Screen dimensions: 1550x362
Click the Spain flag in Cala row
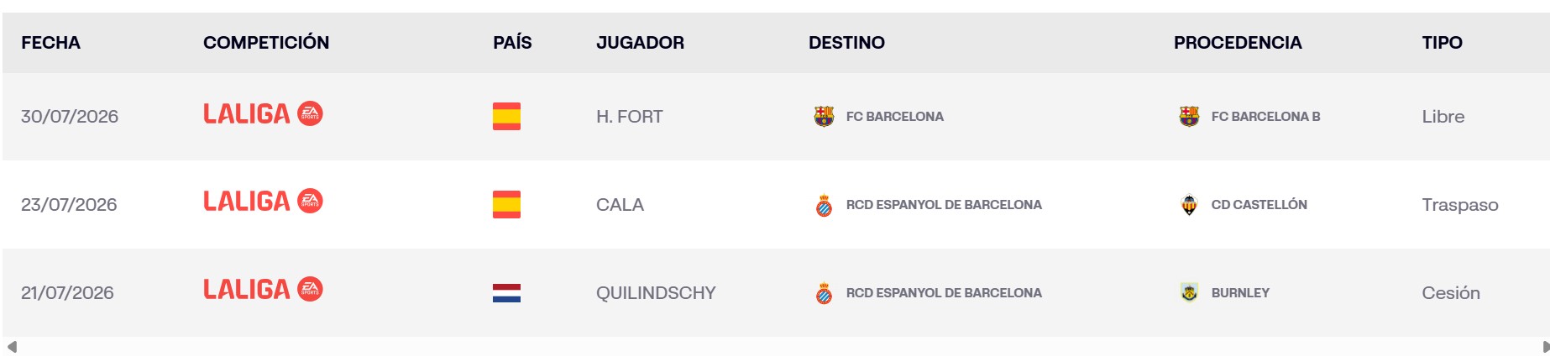506,204
